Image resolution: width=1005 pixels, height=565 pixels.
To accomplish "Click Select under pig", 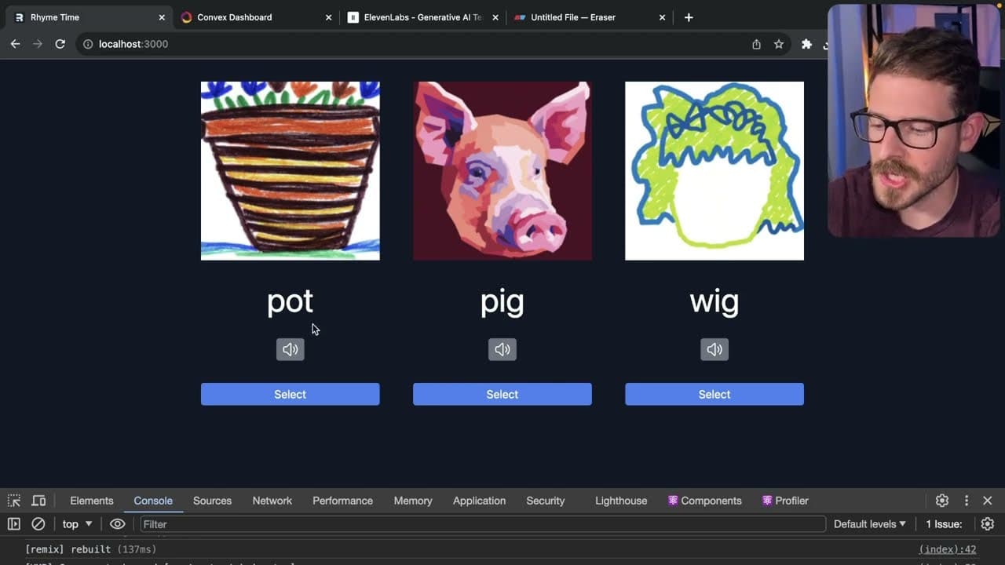I will coord(502,394).
